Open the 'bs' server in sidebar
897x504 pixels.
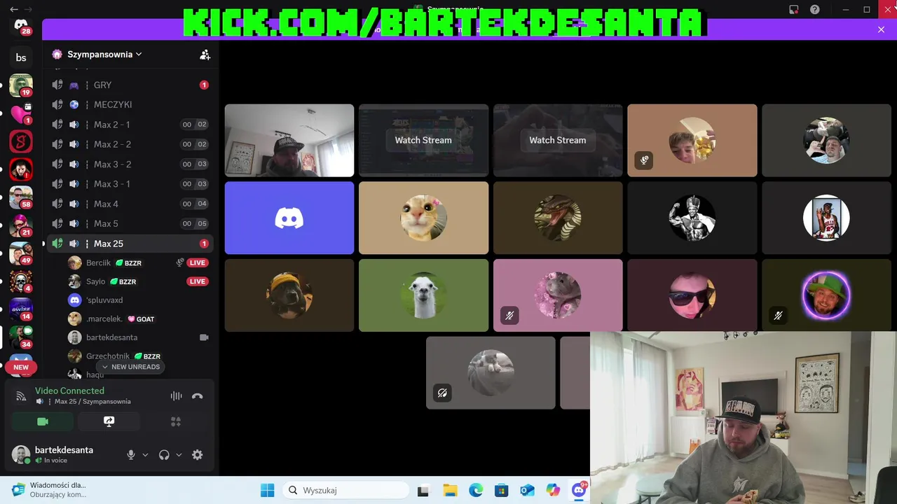[x=21, y=57]
